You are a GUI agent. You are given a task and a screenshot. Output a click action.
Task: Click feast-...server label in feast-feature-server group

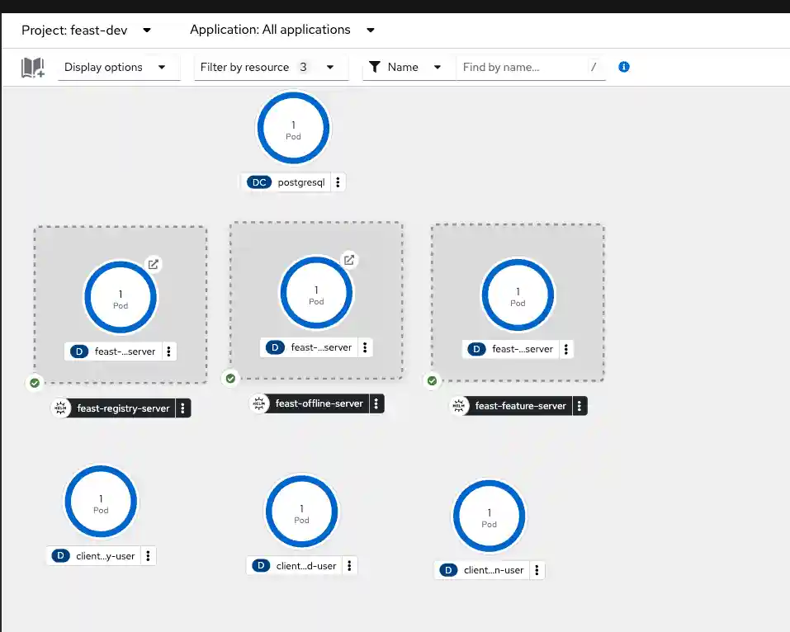(x=523, y=349)
